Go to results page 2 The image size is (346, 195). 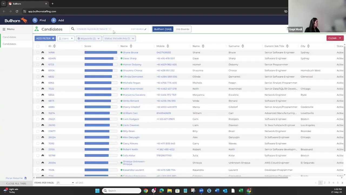click(x=325, y=183)
